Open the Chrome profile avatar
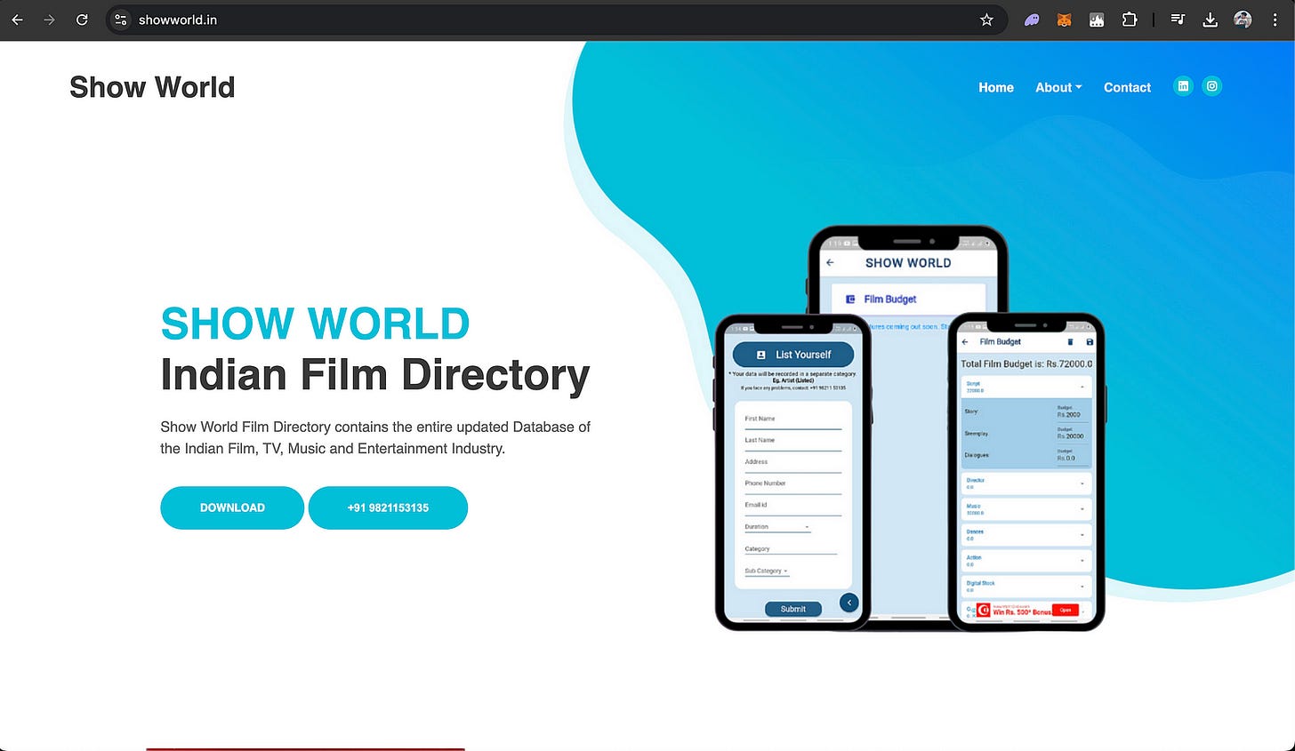The height and width of the screenshot is (751, 1295). (x=1243, y=20)
